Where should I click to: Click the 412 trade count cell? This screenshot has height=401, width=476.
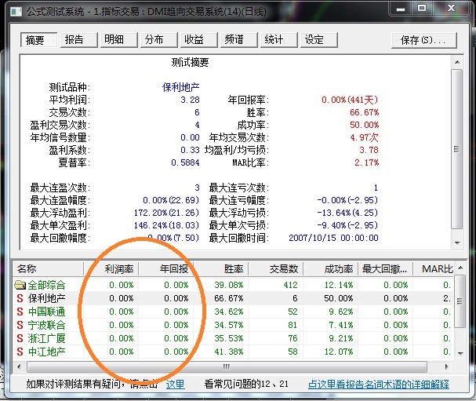[x=290, y=285]
